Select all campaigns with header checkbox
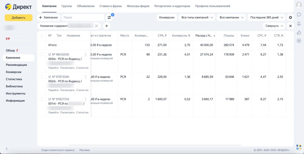Viewport: 304px width, 154px height. (42, 36)
